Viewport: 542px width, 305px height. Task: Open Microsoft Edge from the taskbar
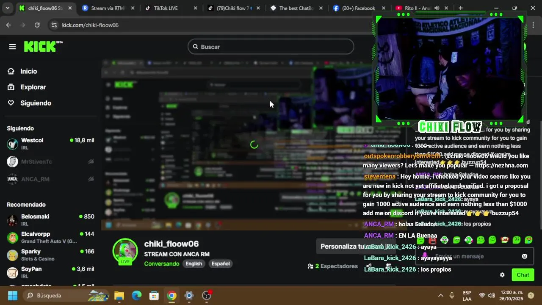(x=136, y=295)
